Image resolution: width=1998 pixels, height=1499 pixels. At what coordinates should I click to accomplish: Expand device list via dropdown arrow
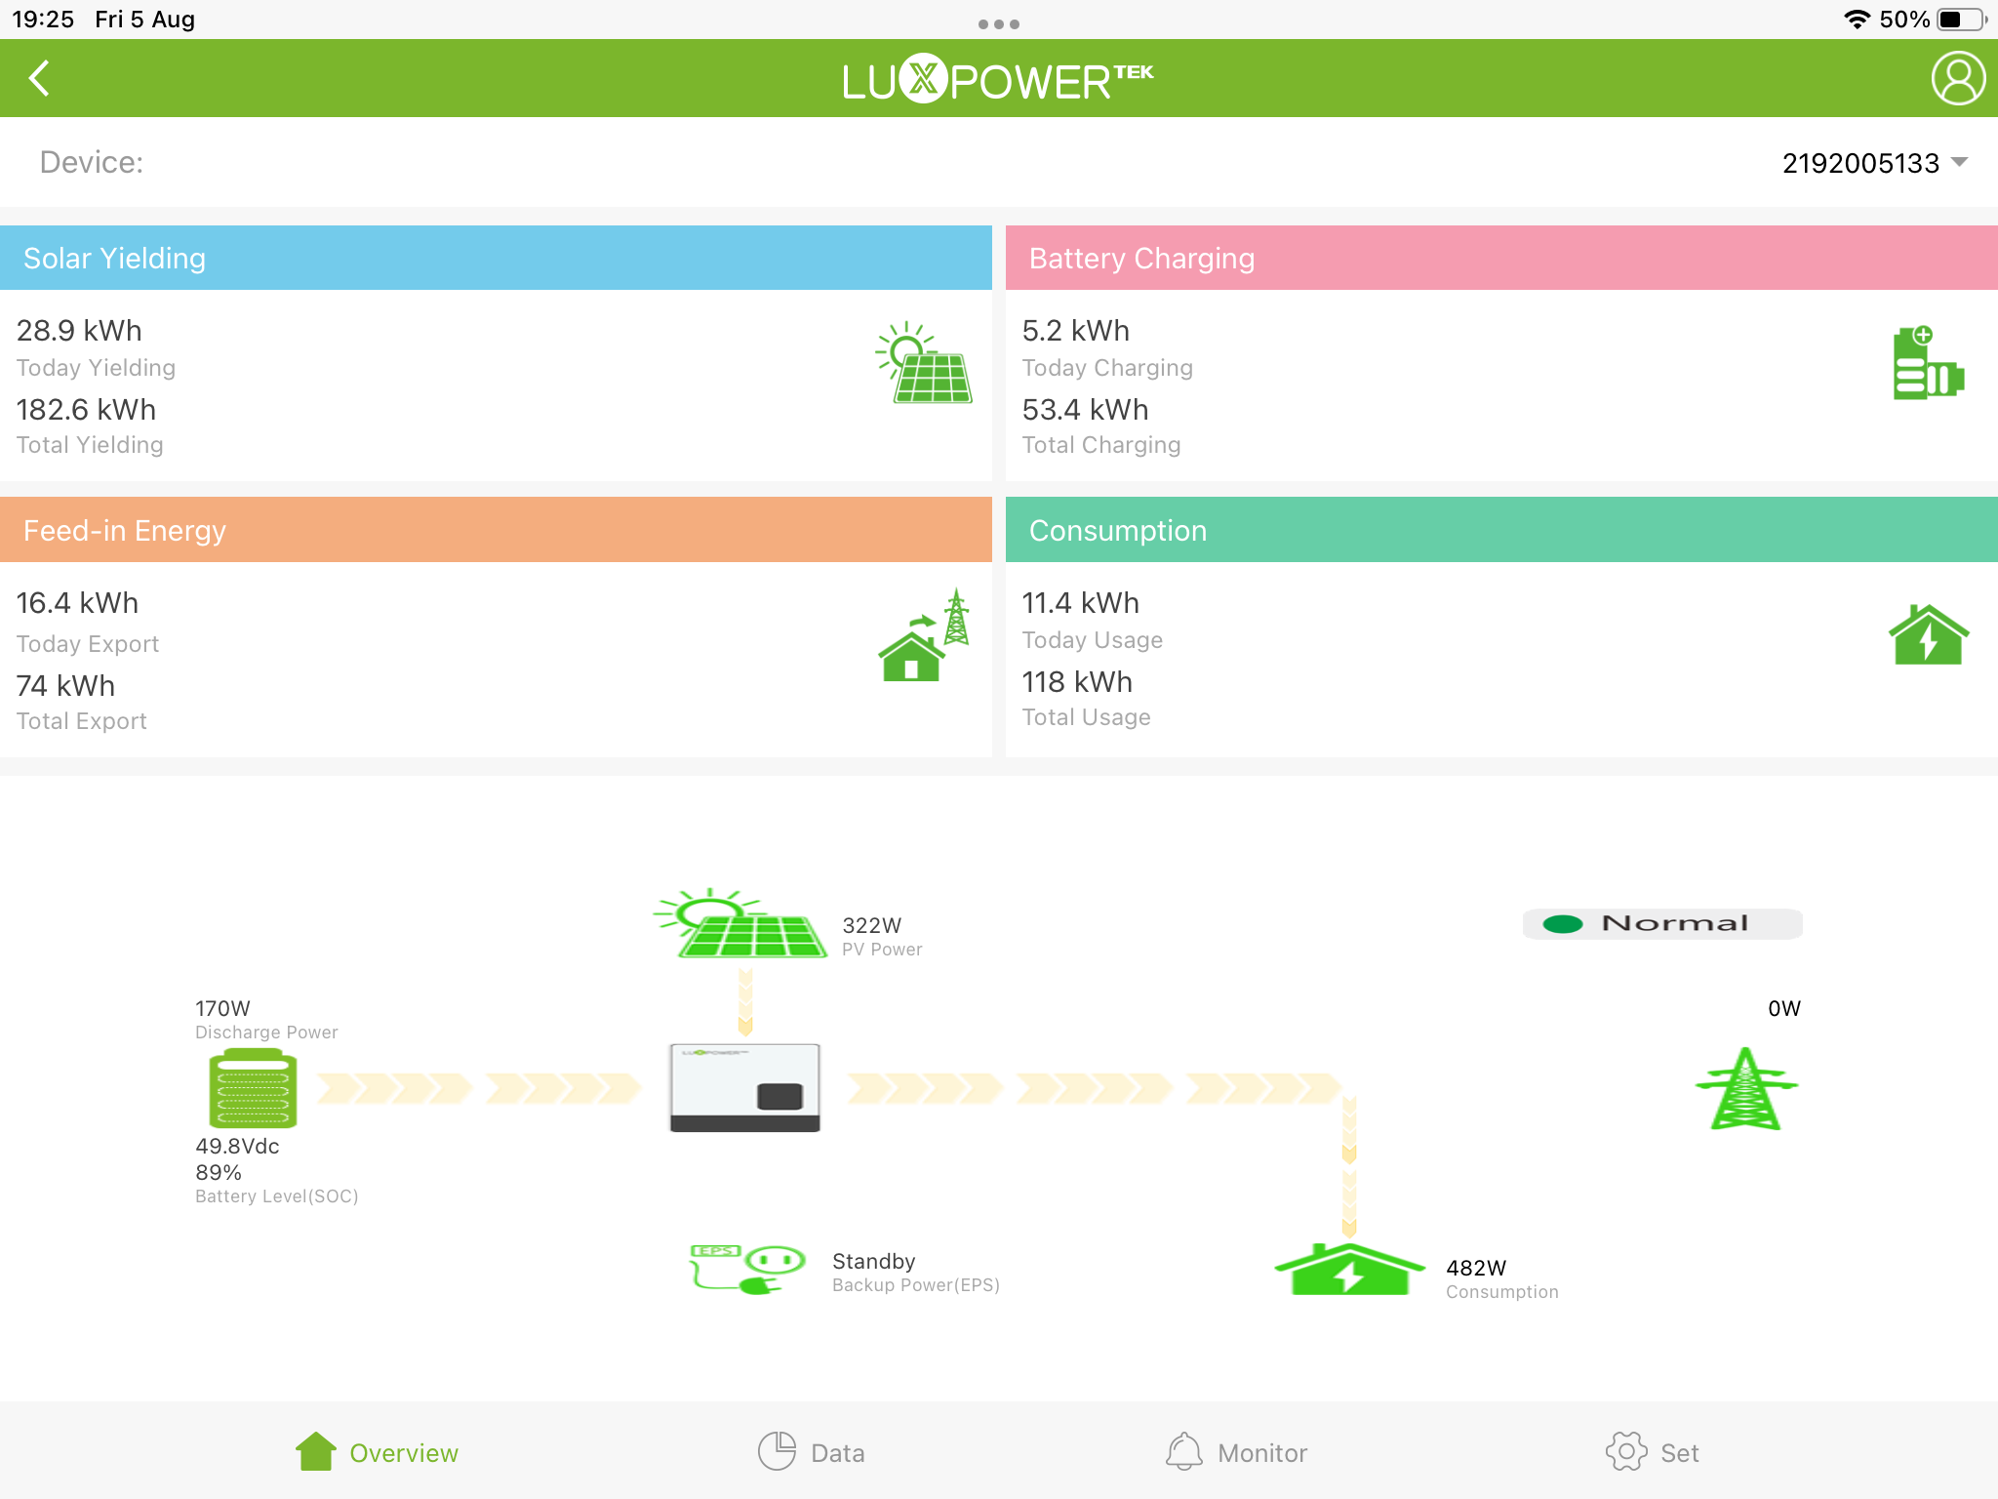[x=1959, y=162]
